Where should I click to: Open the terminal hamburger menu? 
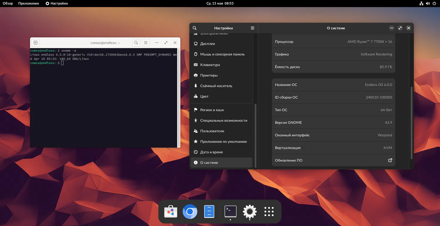146,43
